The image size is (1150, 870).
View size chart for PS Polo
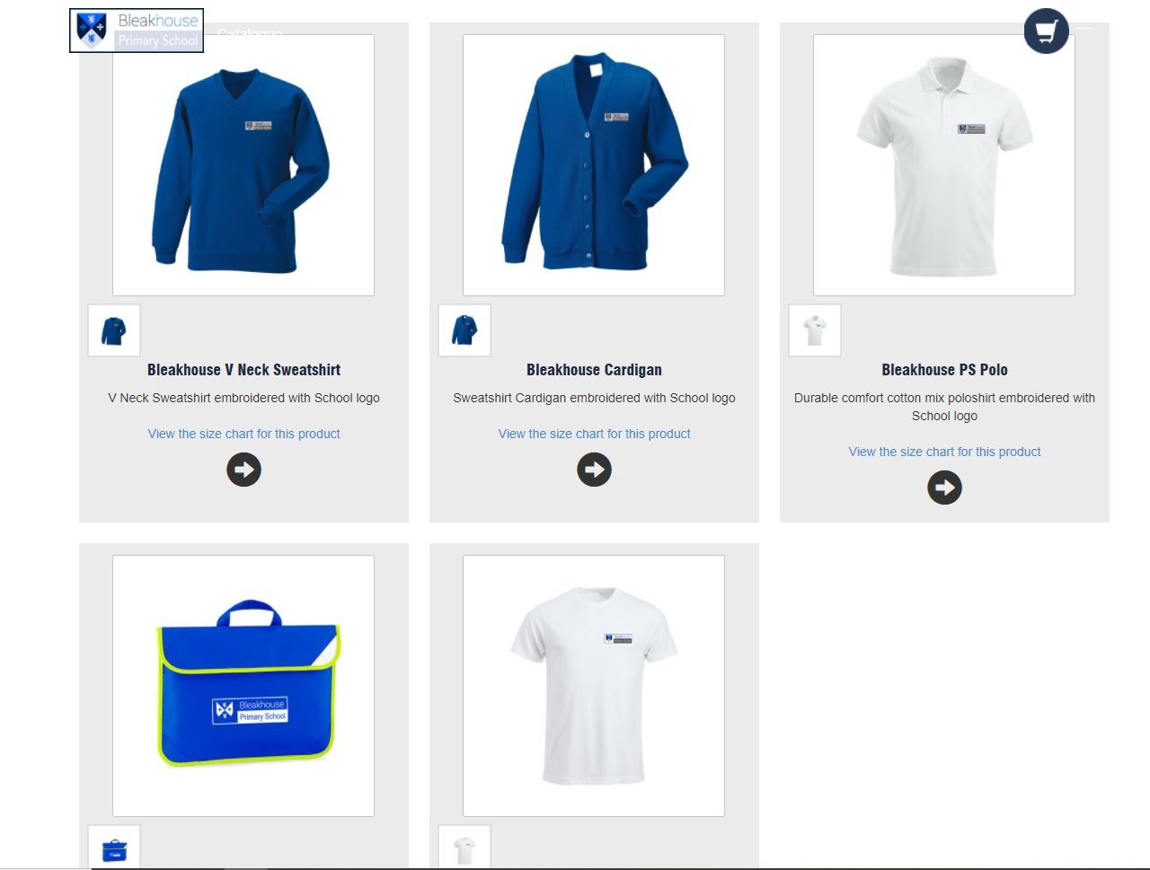click(x=944, y=452)
